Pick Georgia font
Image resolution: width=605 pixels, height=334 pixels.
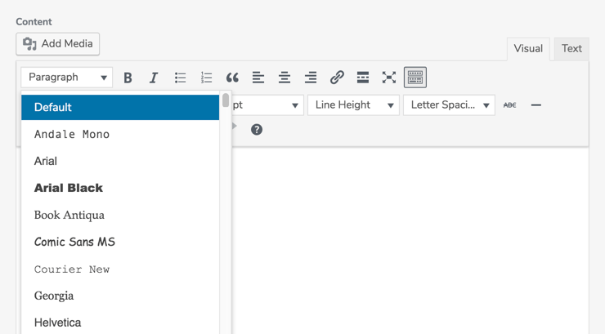tap(120, 296)
